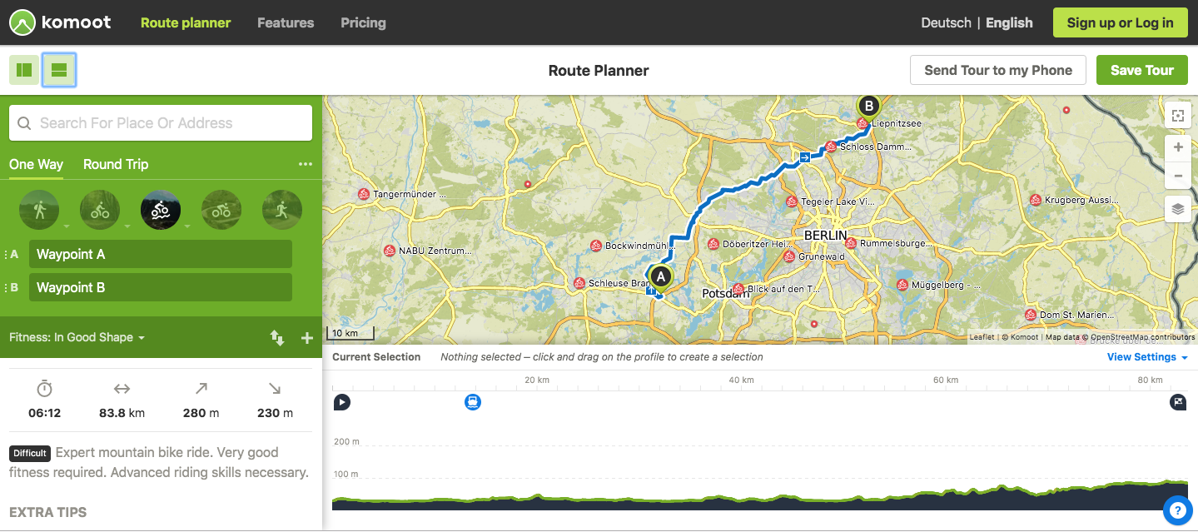The height and width of the screenshot is (532, 1198).
Task: Open the Features nav item
Action: pos(286,22)
